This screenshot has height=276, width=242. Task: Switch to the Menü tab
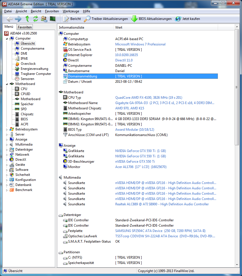click(9, 27)
